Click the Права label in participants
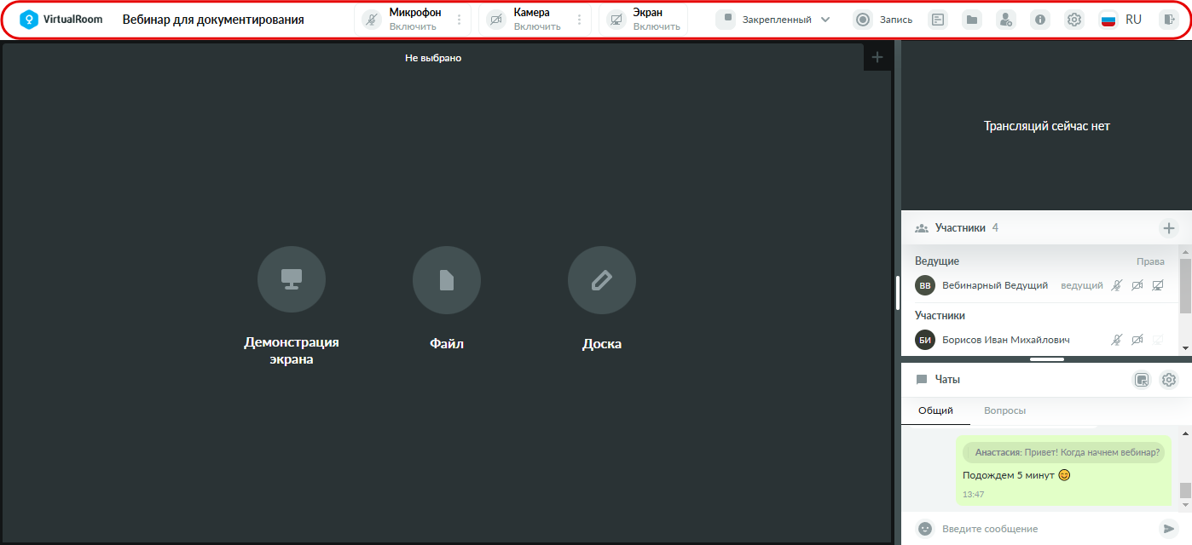1192x545 pixels. (1150, 261)
